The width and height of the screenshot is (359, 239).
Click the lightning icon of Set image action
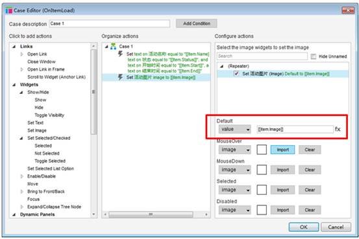point(120,77)
